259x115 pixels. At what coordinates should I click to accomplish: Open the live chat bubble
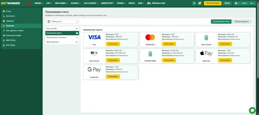[x=252, y=110]
